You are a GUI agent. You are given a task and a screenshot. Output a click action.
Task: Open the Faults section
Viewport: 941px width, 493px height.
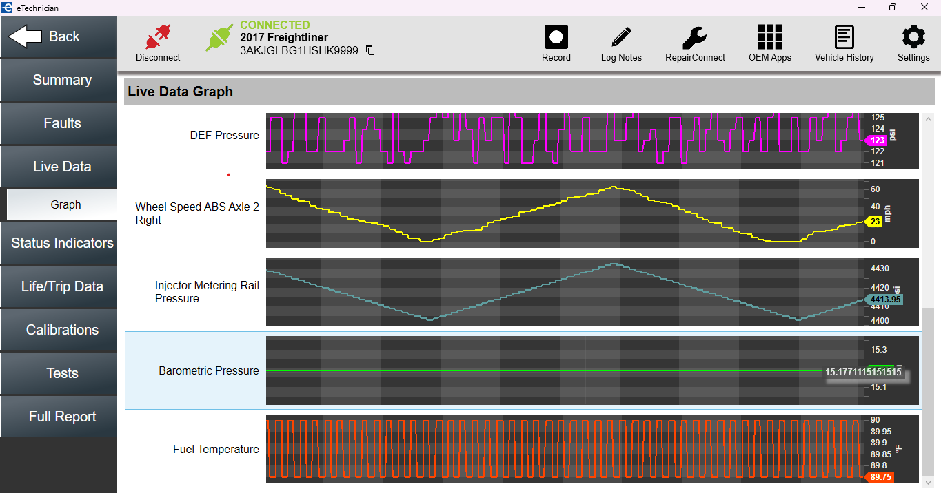tap(59, 124)
